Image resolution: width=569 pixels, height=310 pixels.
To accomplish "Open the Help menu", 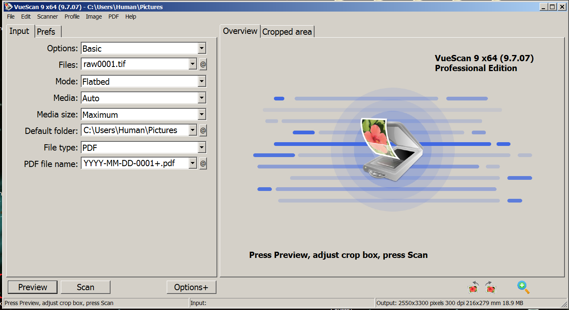I will (131, 17).
